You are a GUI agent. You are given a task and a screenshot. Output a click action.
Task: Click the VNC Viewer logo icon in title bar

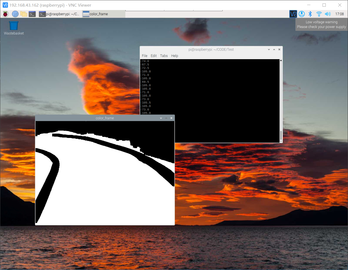5,5
